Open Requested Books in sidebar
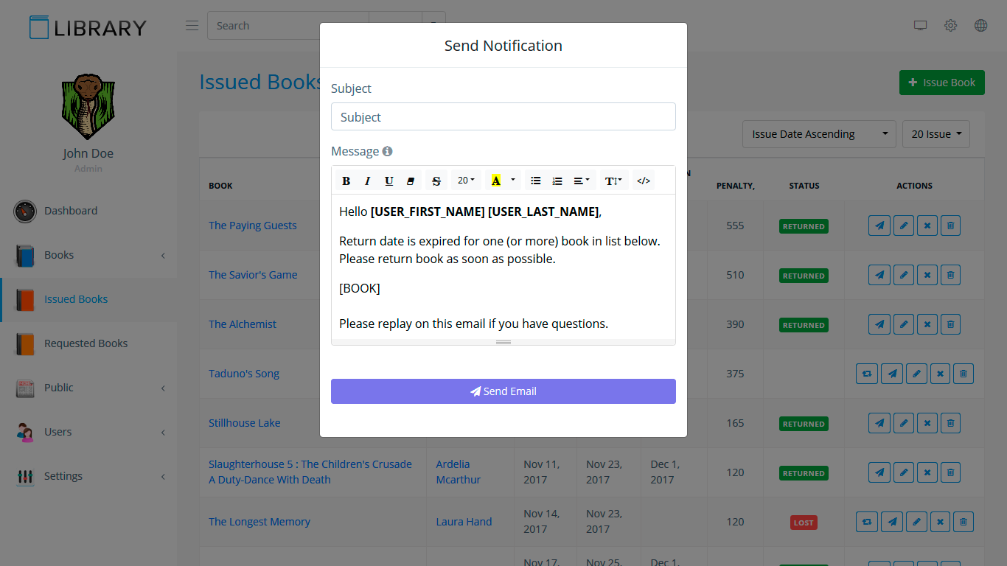Viewport: 1007px width, 566px height. pyautogui.click(x=86, y=343)
